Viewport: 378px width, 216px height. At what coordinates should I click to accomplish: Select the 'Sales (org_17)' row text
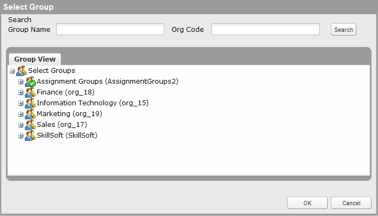(x=62, y=125)
